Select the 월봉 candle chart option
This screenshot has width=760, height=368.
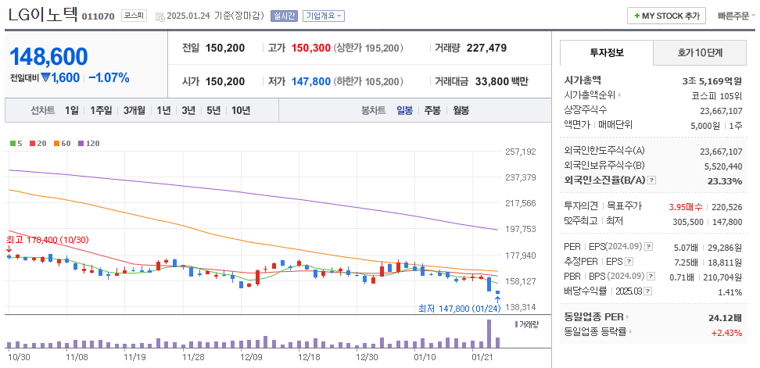461,110
